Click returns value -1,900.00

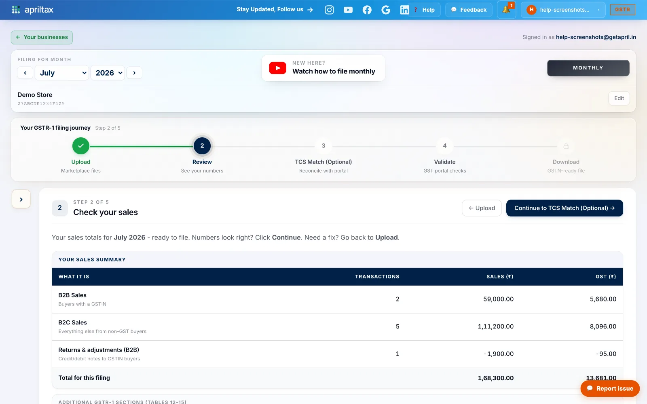tap(499, 354)
